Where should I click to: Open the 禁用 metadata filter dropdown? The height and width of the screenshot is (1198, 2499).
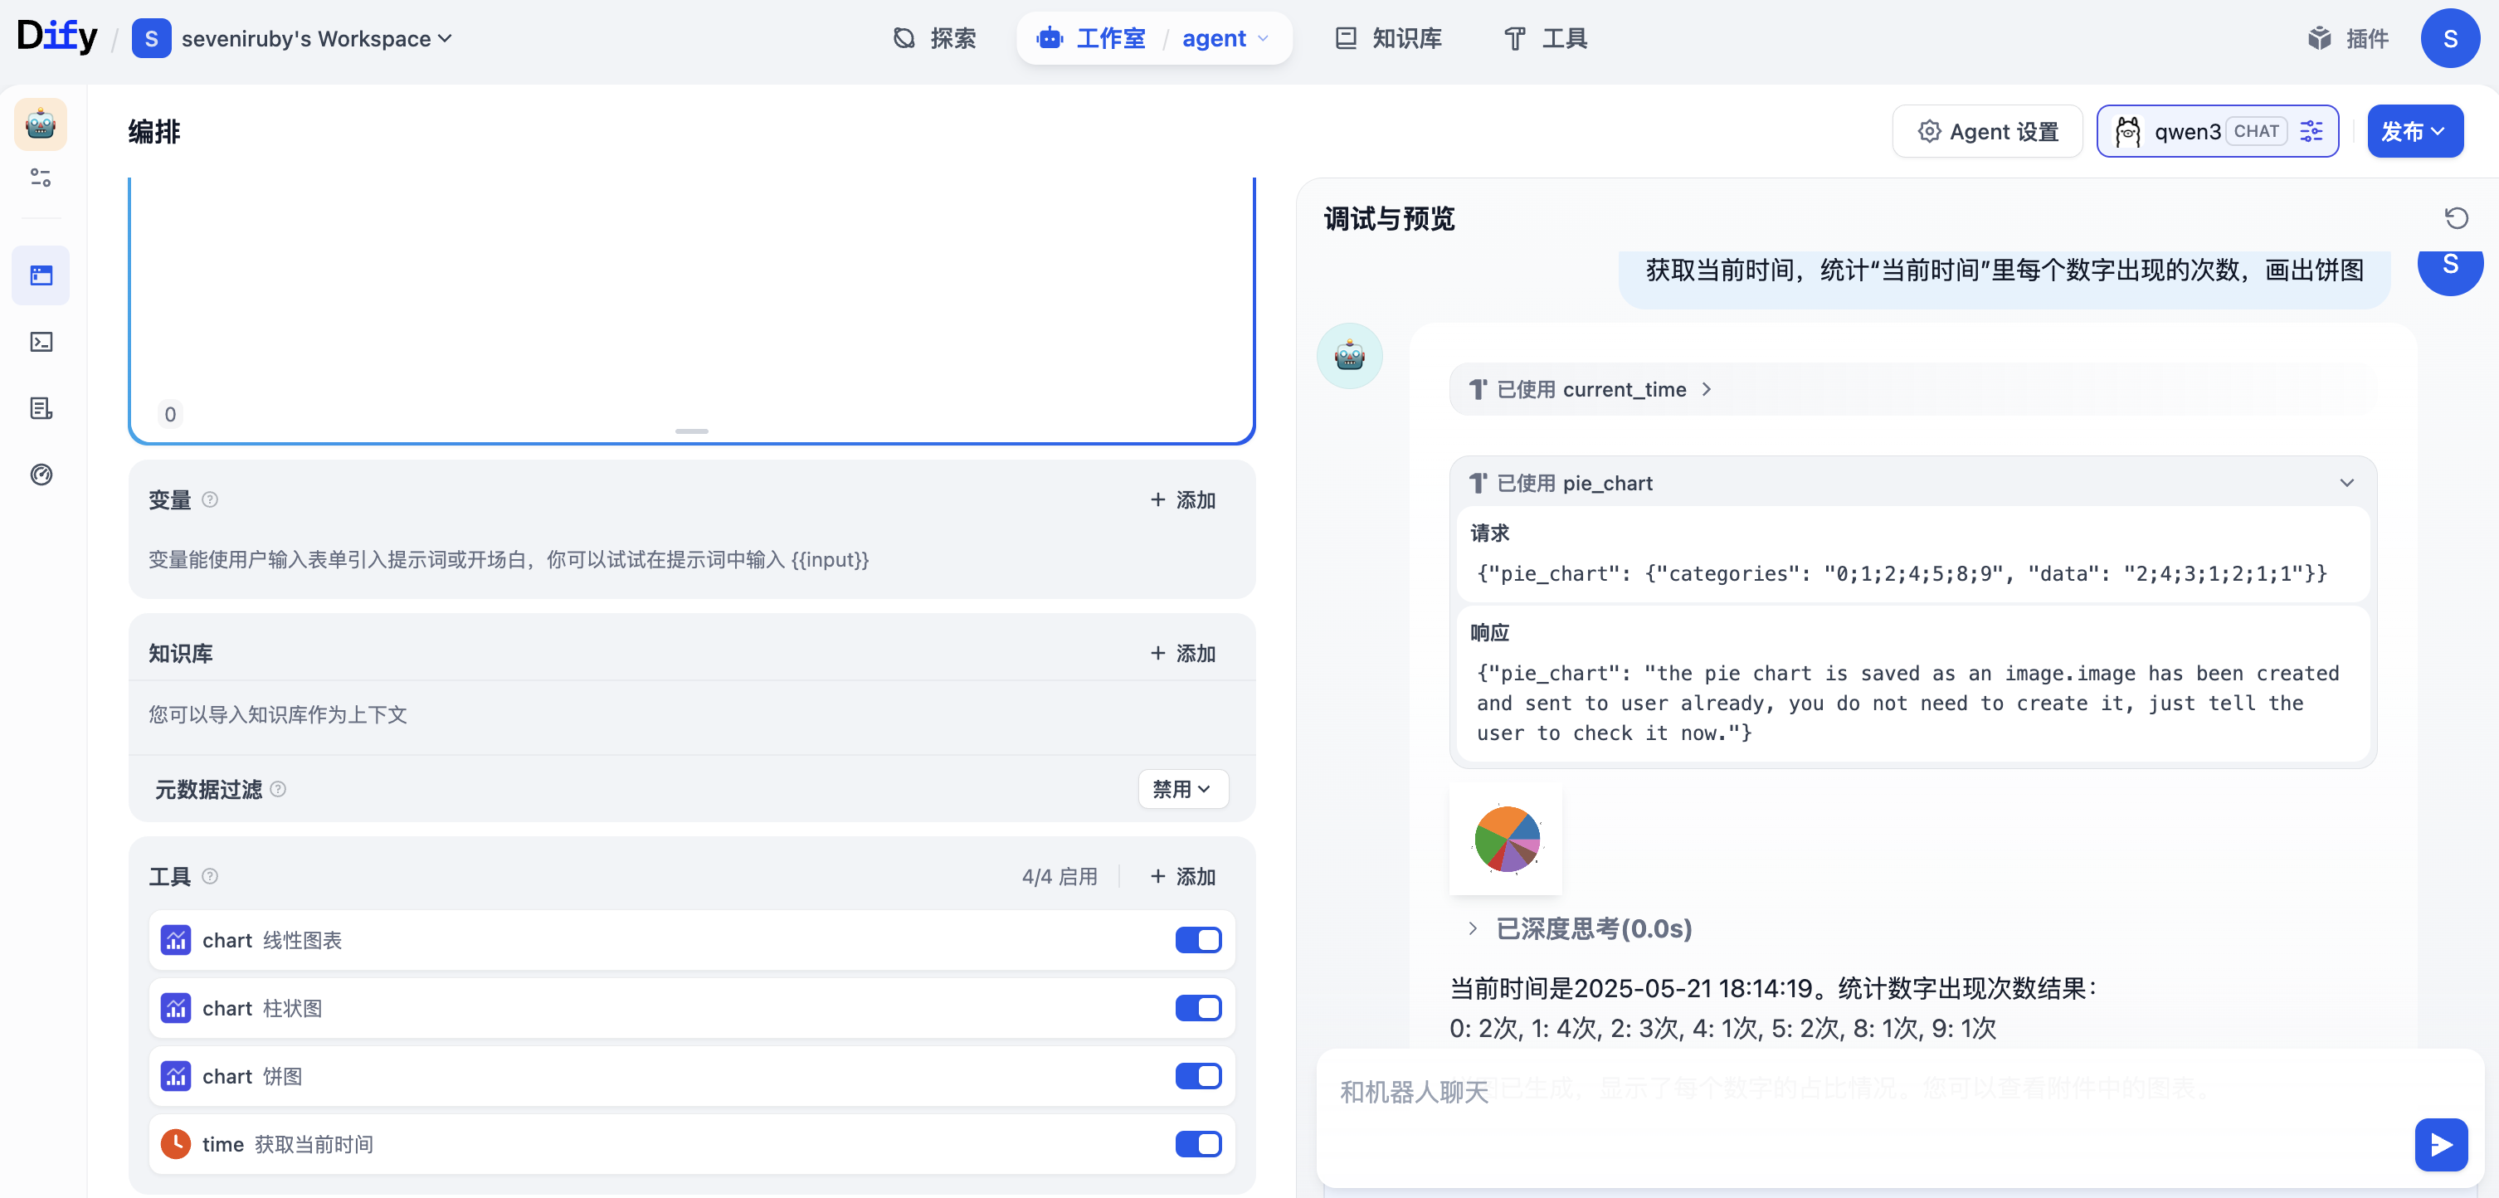point(1181,789)
